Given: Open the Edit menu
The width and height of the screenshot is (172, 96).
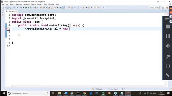Looking at the screenshot, I should coord(7,4).
